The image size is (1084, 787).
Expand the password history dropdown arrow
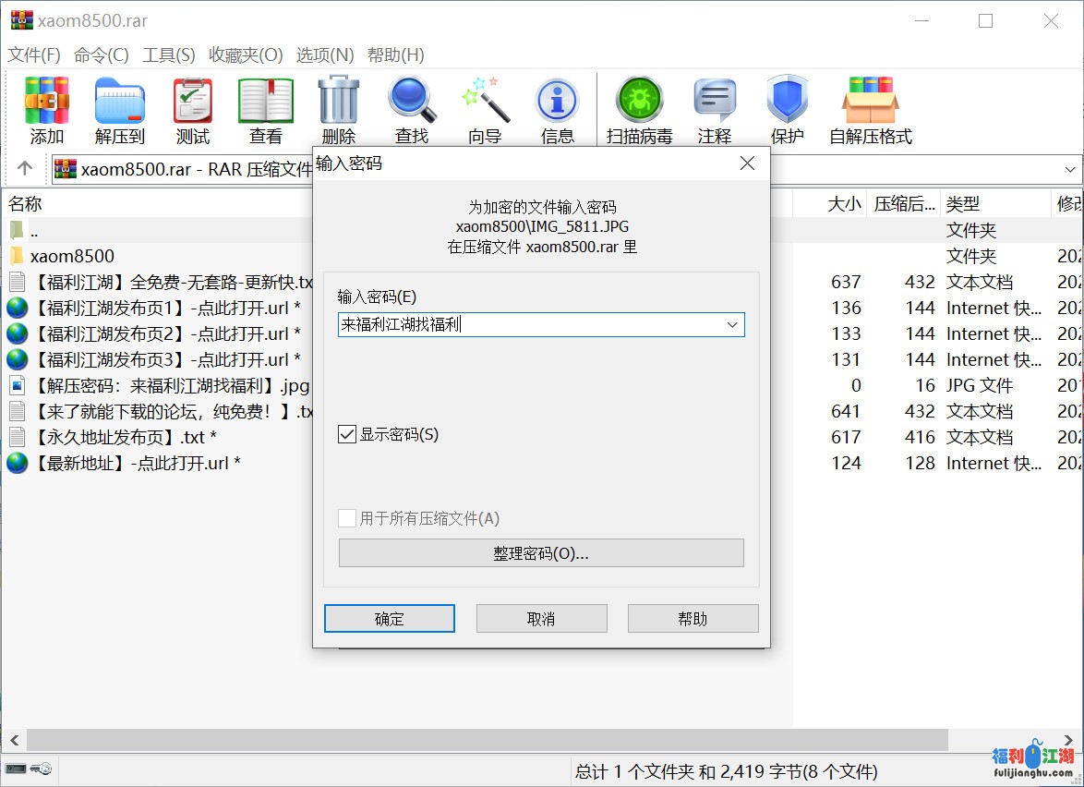point(732,325)
